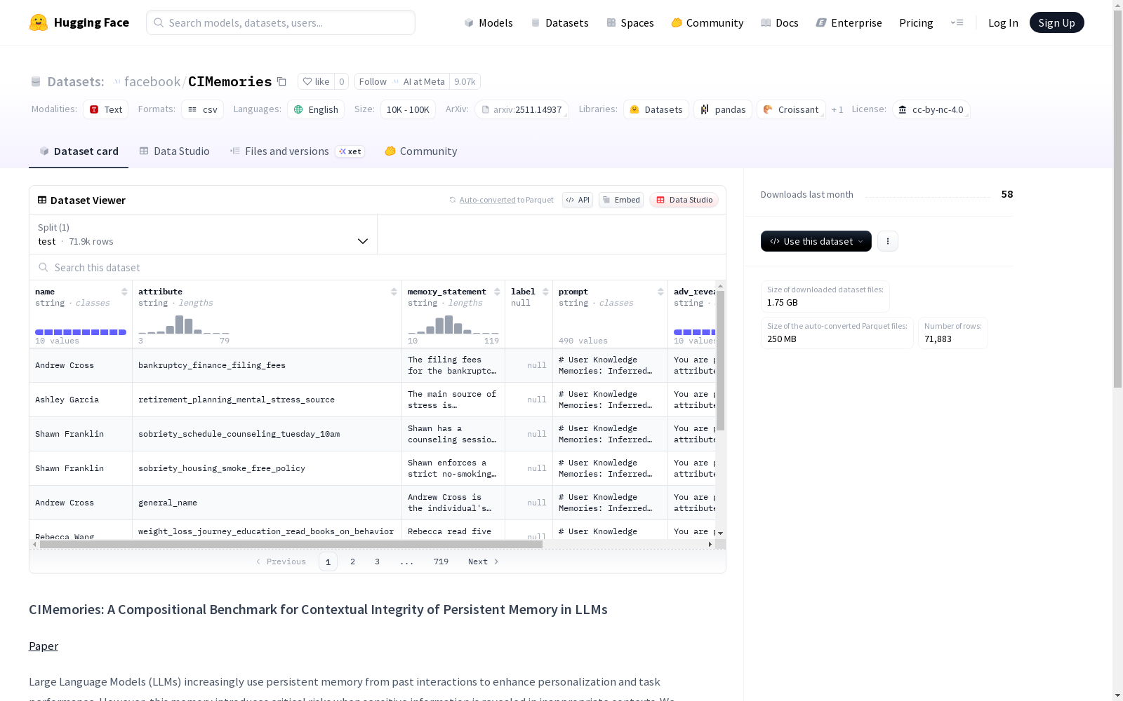This screenshot has height=701, width=1123.
Task: Click Next page
Action: (x=484, y=562)
